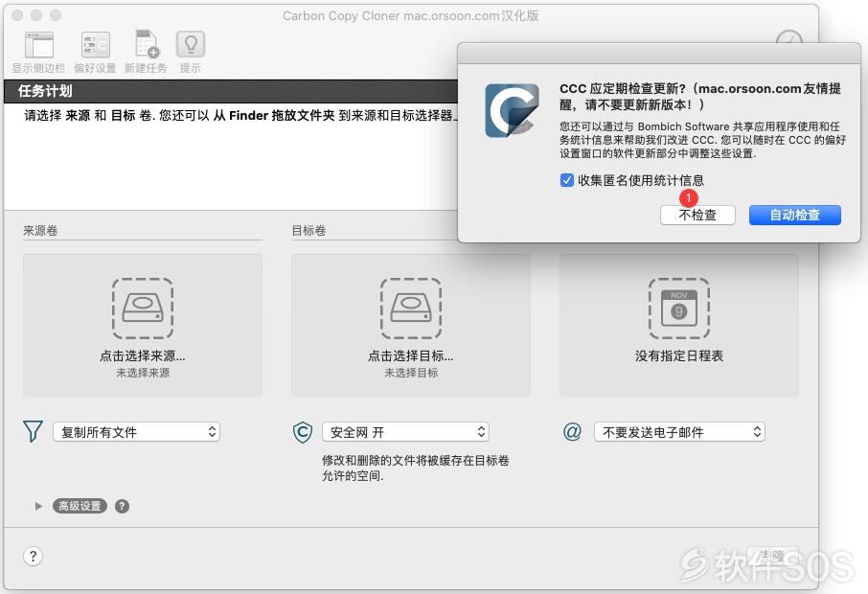Click the SafetyNet description text 修改和删除的文件
The height and width of the screenshot is (594, 868).
click(416, 468)
